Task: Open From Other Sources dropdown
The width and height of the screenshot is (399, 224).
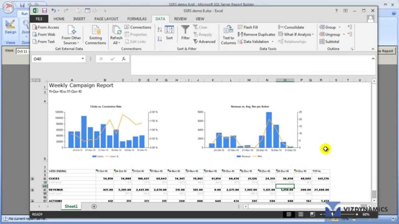Action: [71, 35]
